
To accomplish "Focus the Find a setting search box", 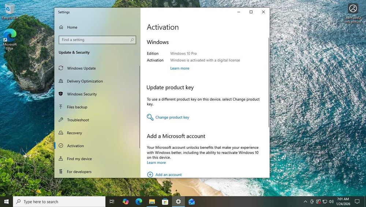I will click(97, 40).
